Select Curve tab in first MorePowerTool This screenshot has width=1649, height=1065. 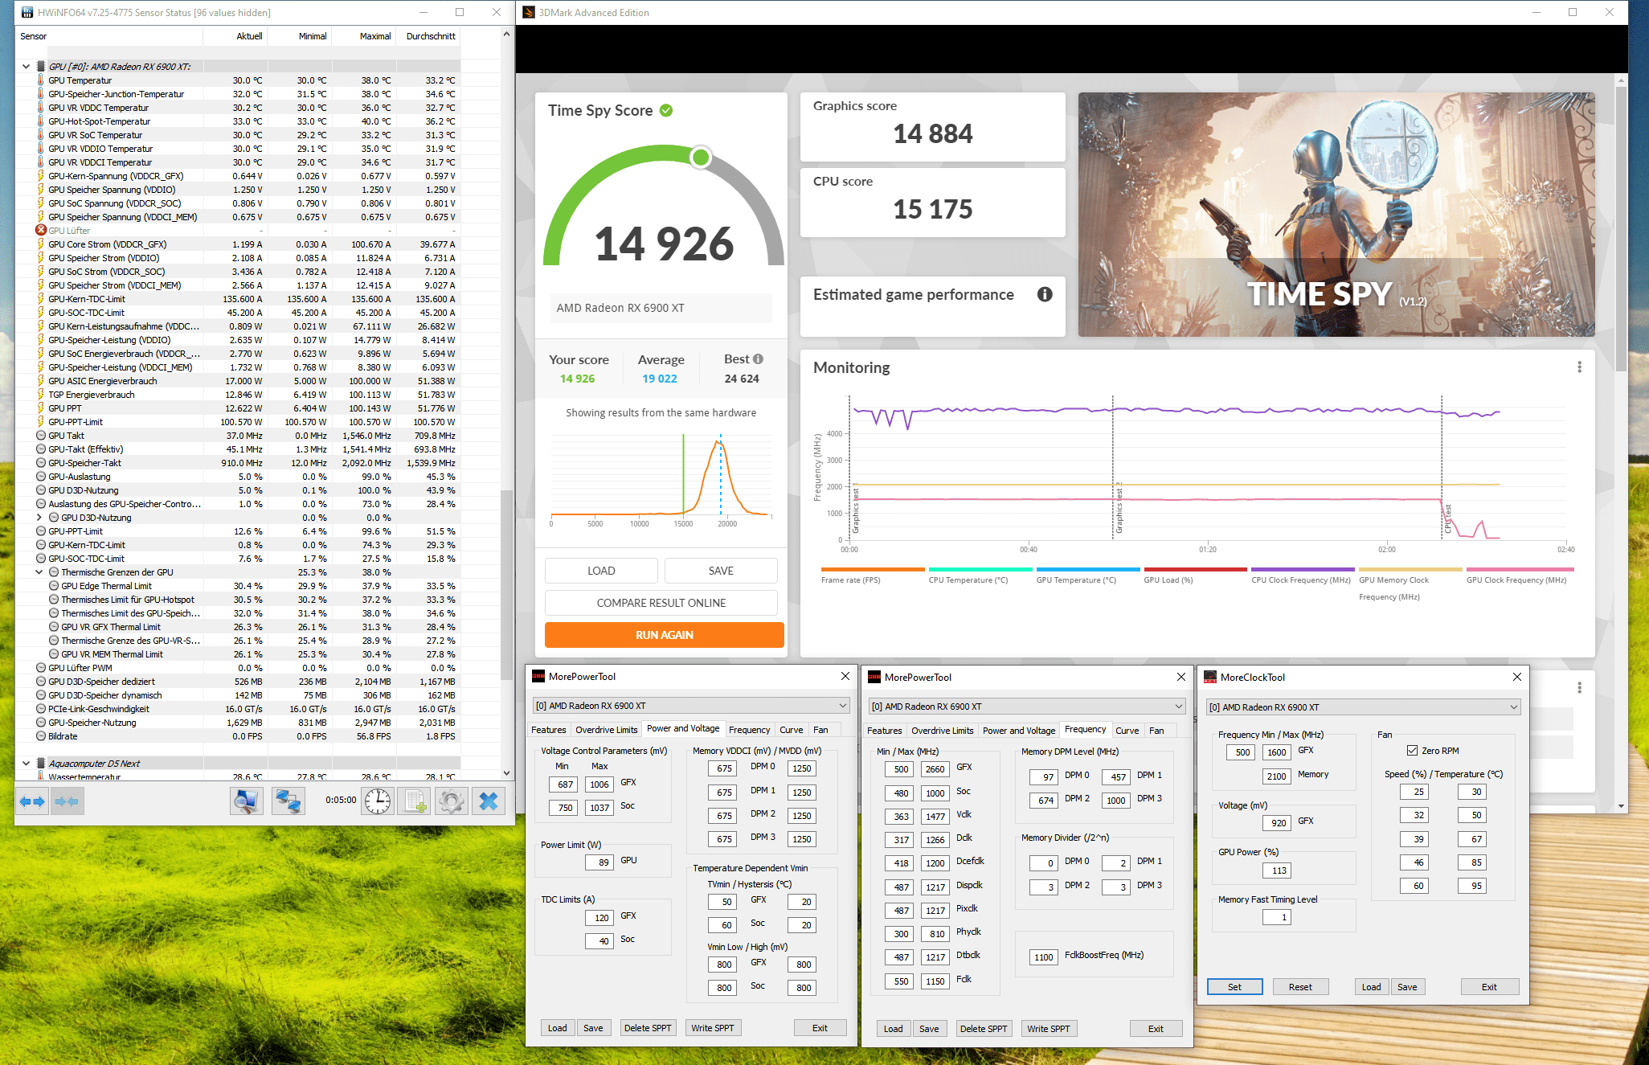(x=792, y=730)
